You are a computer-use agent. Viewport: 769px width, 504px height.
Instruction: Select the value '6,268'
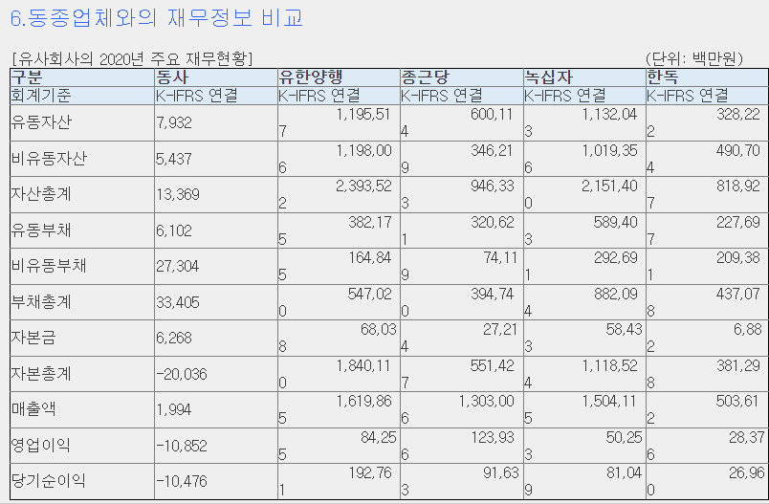[x=174, y=339]
